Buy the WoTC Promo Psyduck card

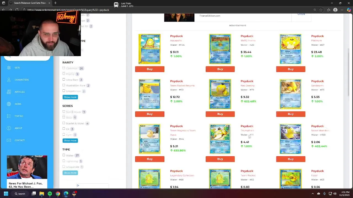tap(220, 69)
